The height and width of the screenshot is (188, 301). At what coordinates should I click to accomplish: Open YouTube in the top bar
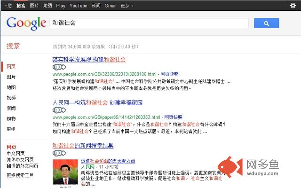click(79, 6)
